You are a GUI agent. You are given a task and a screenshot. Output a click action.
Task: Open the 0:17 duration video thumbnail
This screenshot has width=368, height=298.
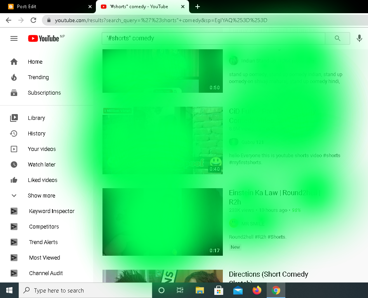click(162, 222)
